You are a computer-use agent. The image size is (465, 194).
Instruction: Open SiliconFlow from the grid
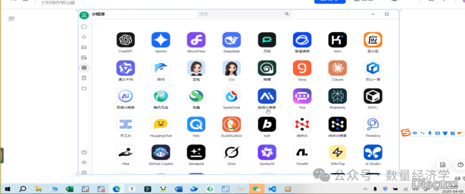pyautogui.click(x=196, y=40)
